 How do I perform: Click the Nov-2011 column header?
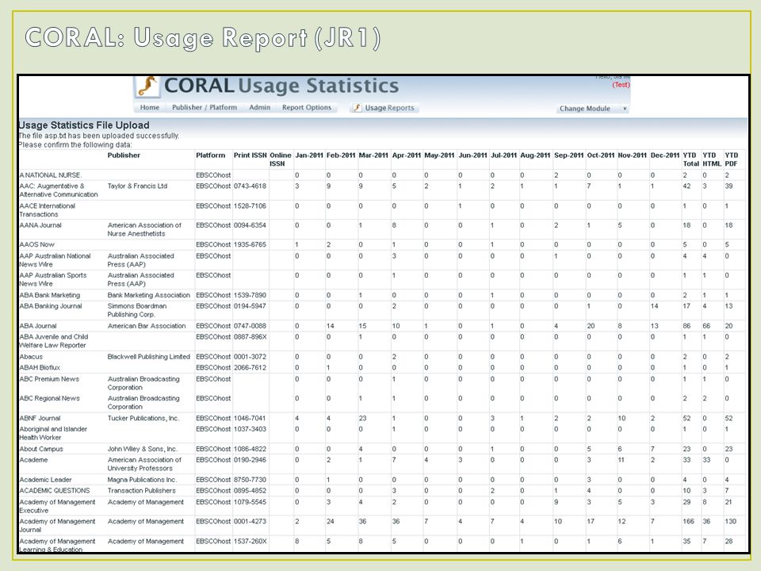point(633,155)
